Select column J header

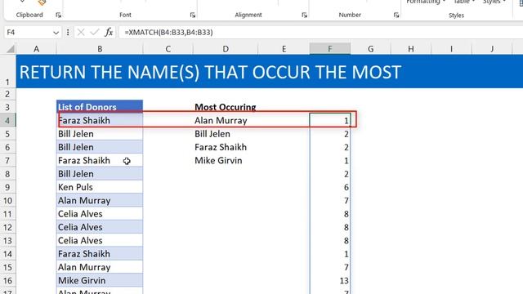pos(492,49)
